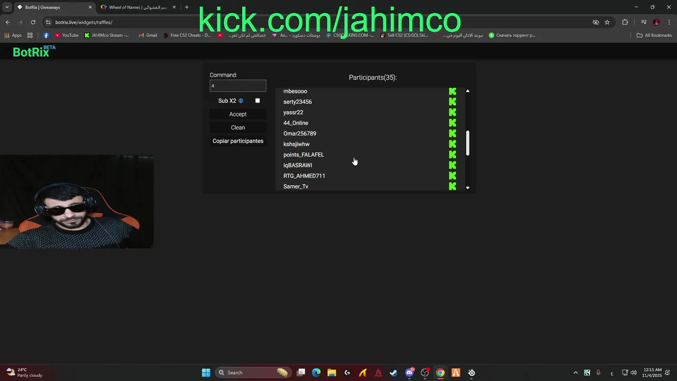Click the Kick icon beside 44_Online
Viewport: 677px width, 381px height.
452,123
